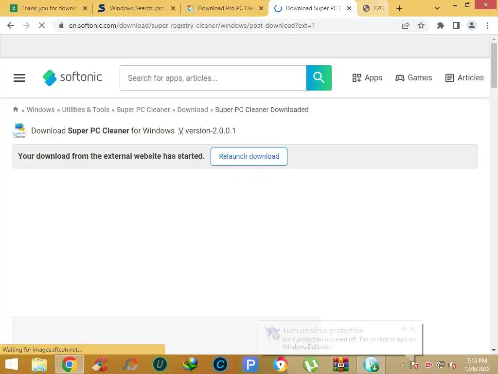Viewport: 498px width, 374px height.
Task: Click the 'Turn on virus protection' notification
Action: coord(340,338)
